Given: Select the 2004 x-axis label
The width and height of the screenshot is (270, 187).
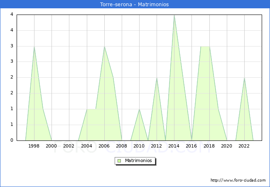Looking at the screenshot, I should pos(87,146).
